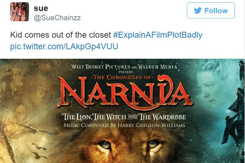Screen dimensions: 245x163
Task: Click 'Music Composed by Harry Gregson-Williams' line
Action: [x=124, y=125]
